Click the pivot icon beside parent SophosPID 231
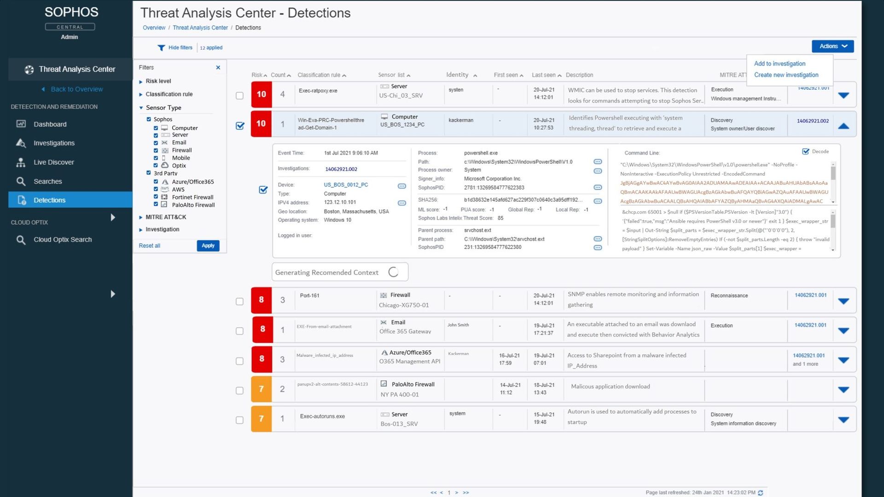 tap(598, 248)
